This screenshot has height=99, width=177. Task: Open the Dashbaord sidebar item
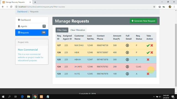[x=32, y=20]
